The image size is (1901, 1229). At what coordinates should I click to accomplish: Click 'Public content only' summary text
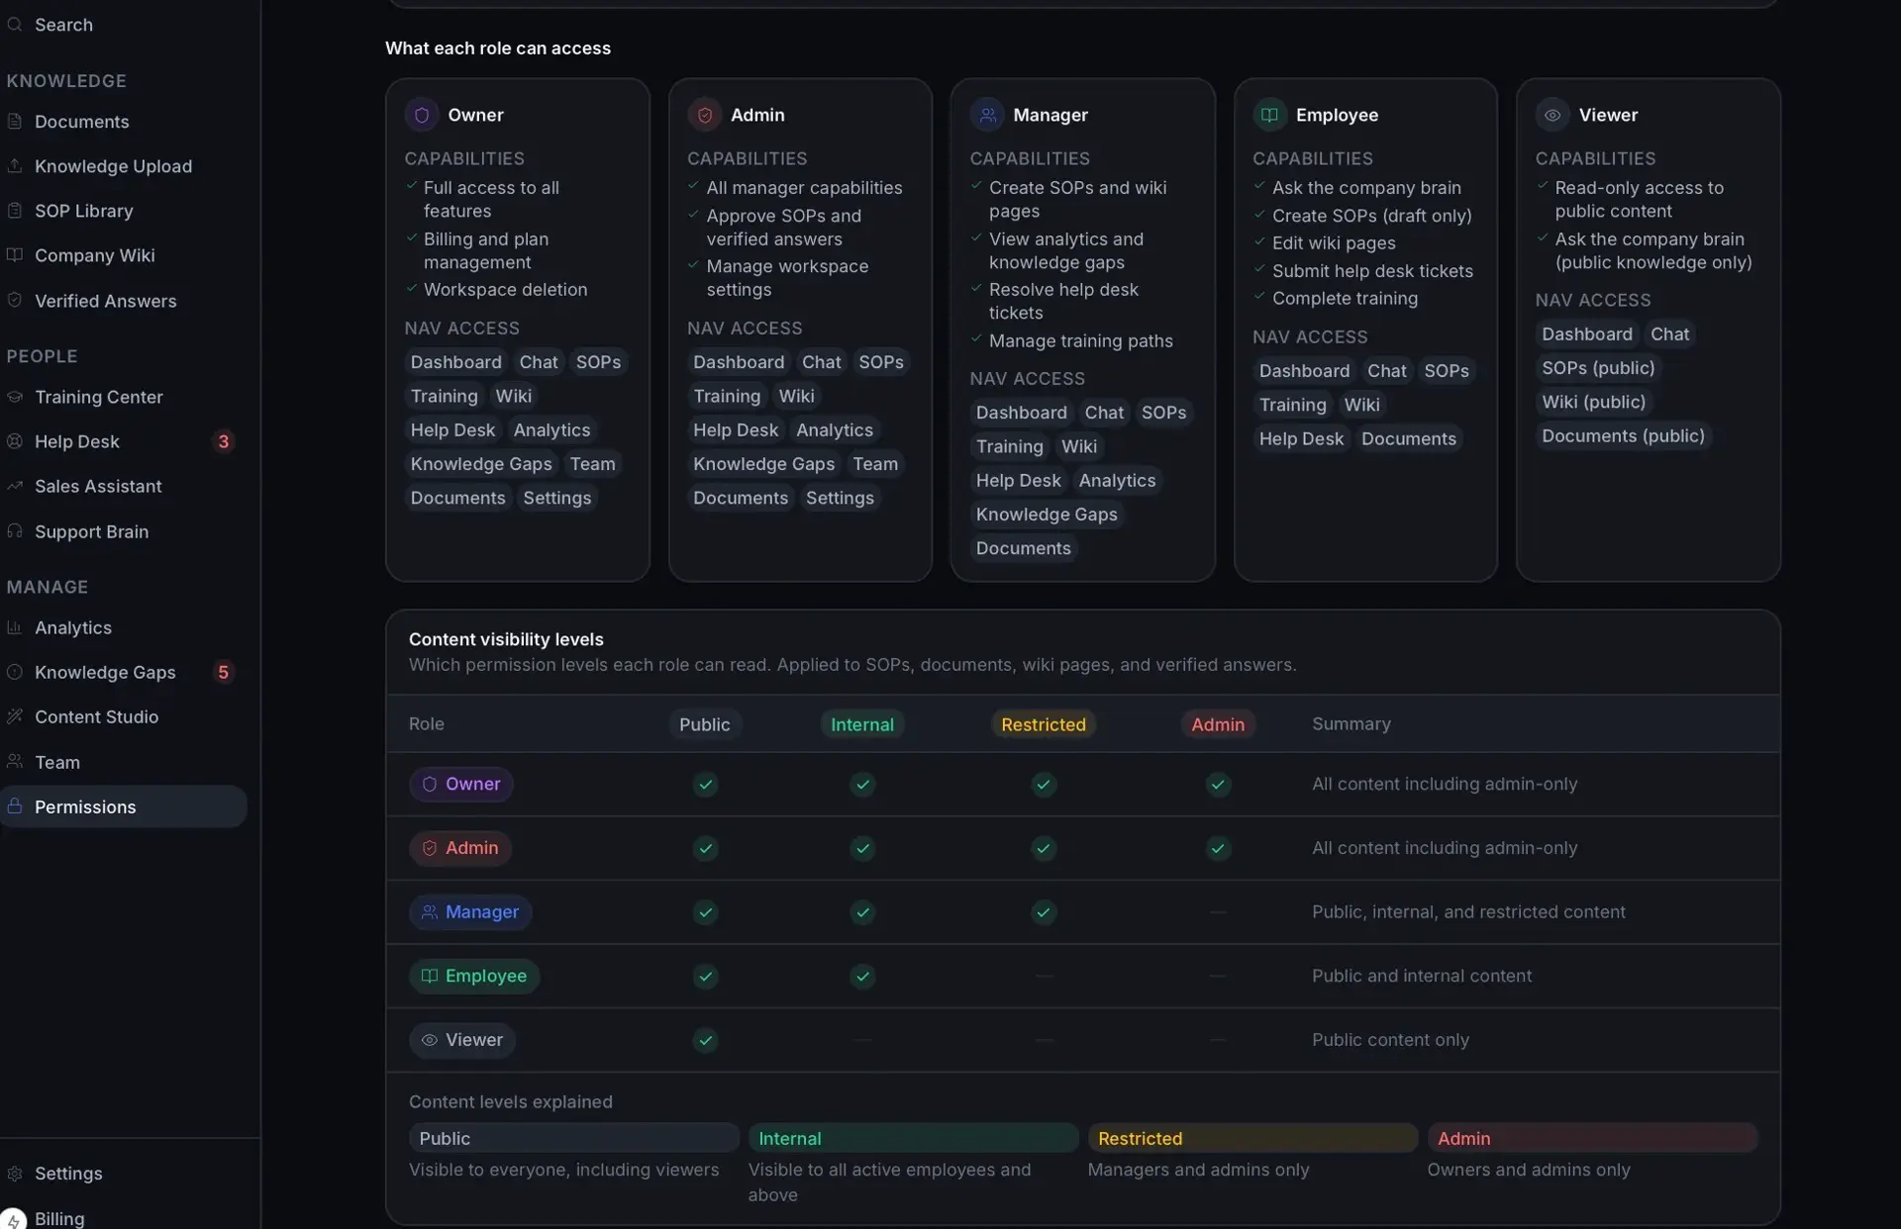click(x=1390, y=1040)
